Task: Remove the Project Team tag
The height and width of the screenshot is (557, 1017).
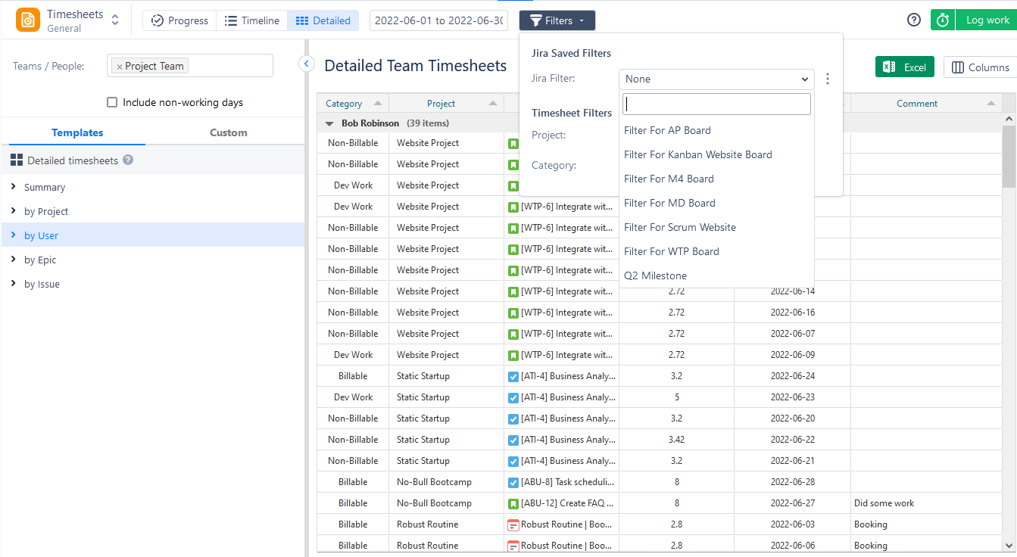Action: [120, 67]
